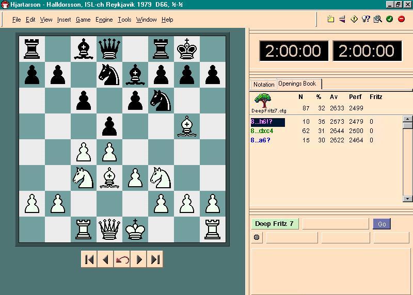
Task: Switch to the Notation tab
Action: [264, 85]
